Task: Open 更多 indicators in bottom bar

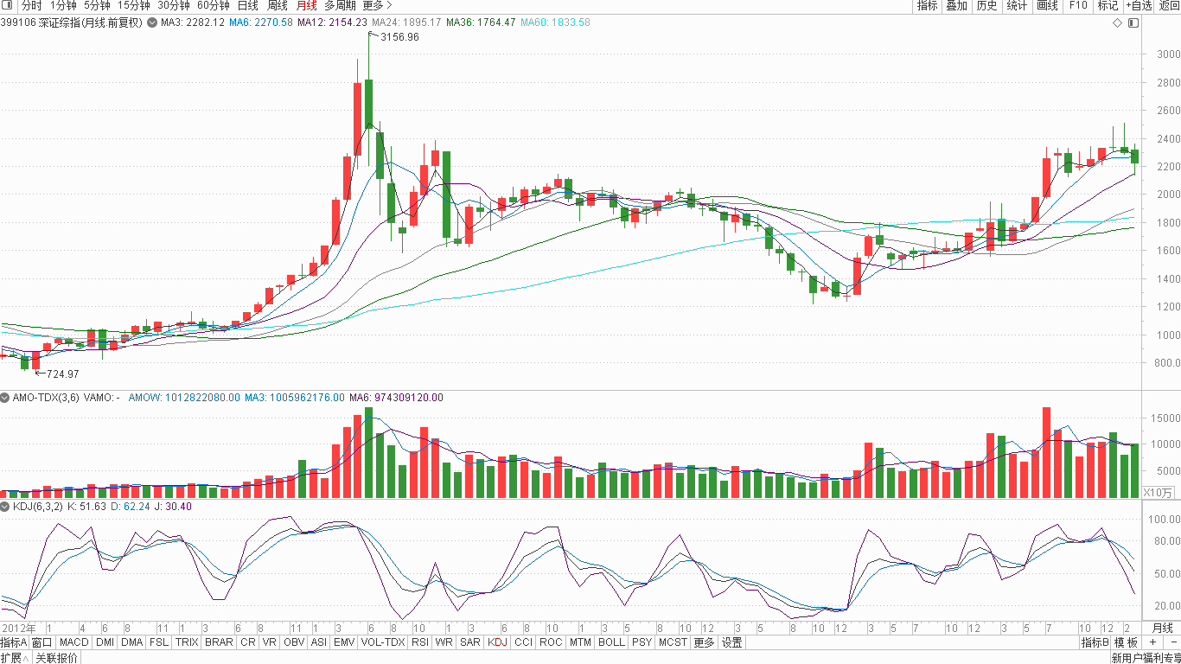Action: tap(705, 642)
